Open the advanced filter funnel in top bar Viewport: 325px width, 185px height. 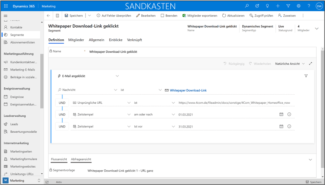(x=288, y=6)
